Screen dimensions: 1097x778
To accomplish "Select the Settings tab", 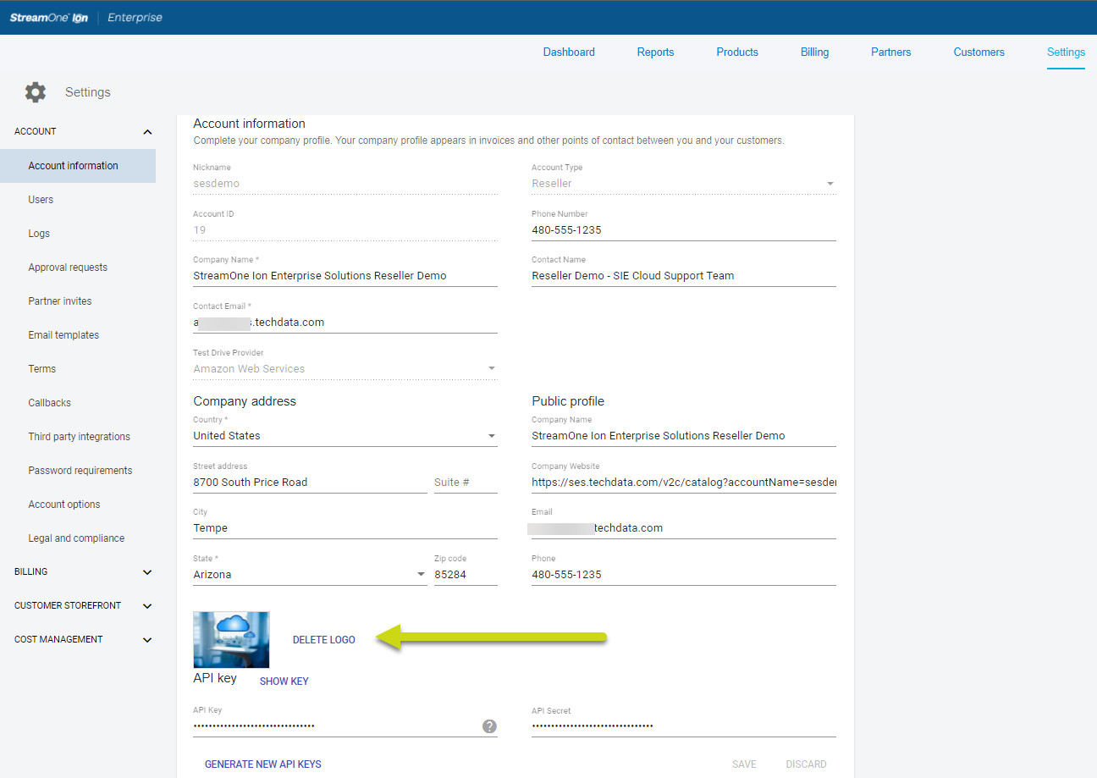I will click(x=1066, y=52).
